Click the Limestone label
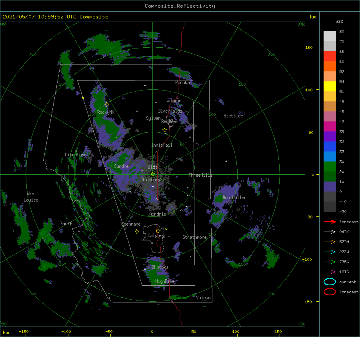 (76, 155)
